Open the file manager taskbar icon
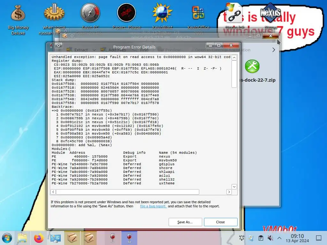The image size is (327, 245). pos(22,238)
